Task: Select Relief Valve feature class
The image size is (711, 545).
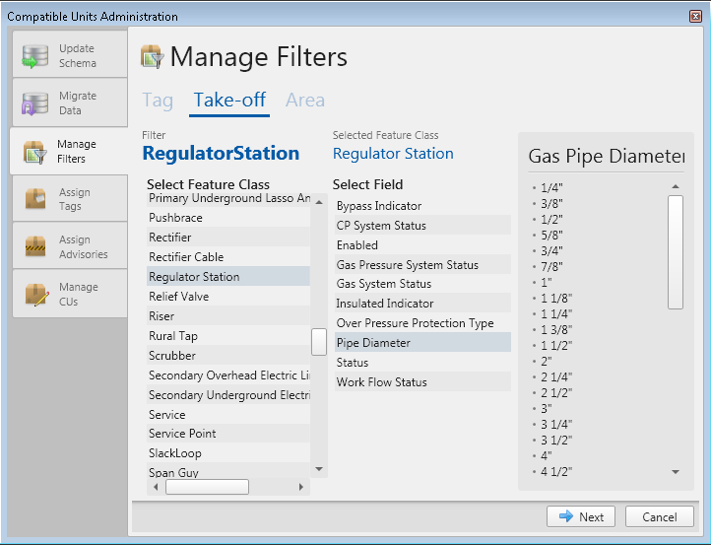Action: [179, 297]
